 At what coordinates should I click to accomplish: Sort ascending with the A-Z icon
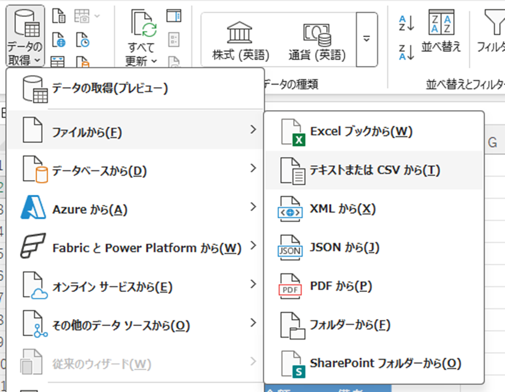click(406, 22)
